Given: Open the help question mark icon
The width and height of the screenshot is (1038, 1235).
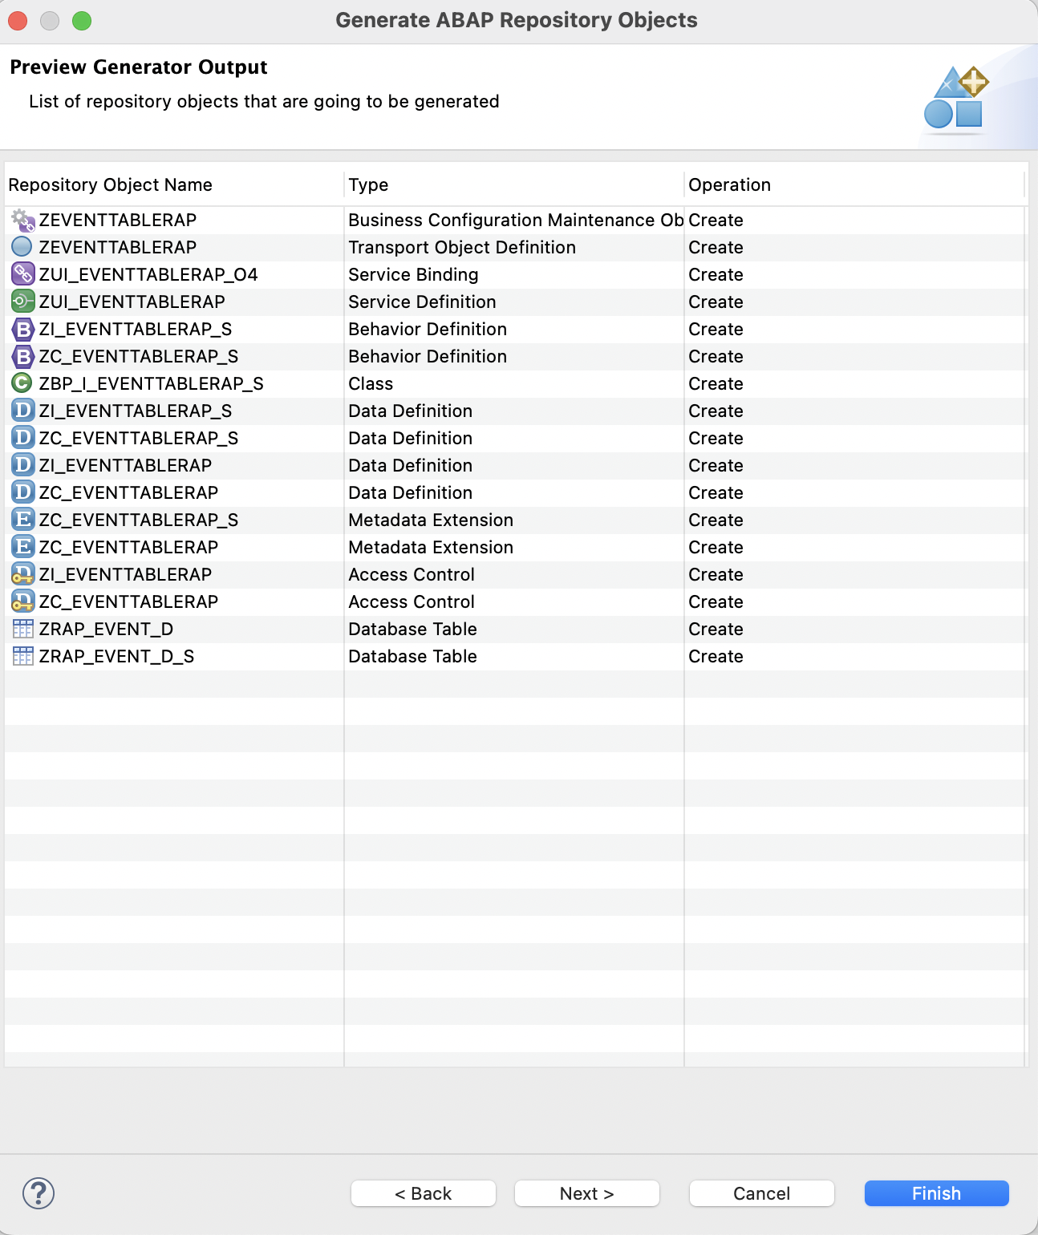Looking at the screenshot, I should 39,1193.
